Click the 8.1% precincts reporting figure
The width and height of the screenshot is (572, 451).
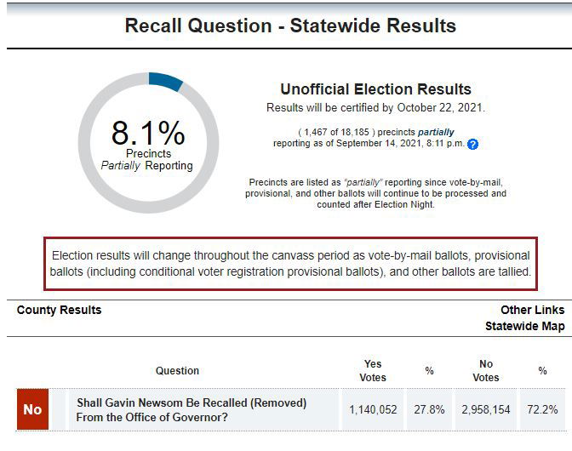tap(147, 134)
